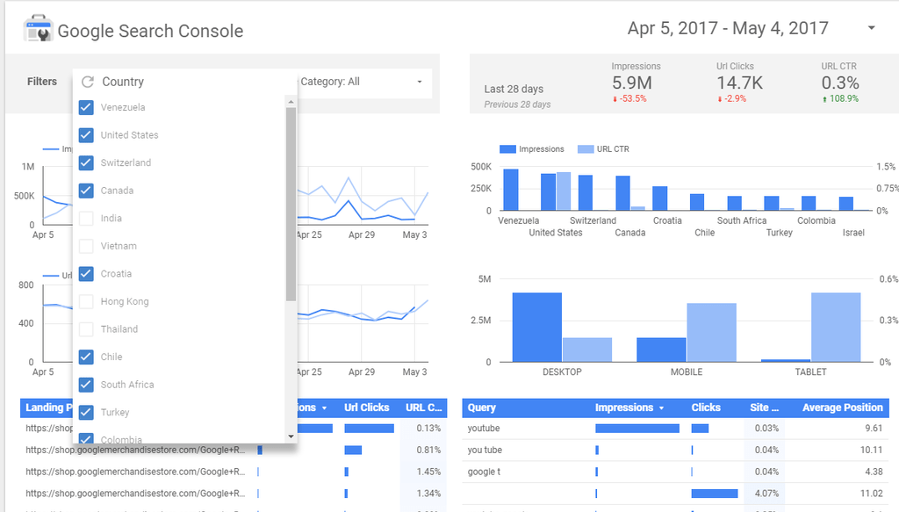This screenshot has height=512, width=899.
Task: Click the URL C... column header
Action: (424, 407)
